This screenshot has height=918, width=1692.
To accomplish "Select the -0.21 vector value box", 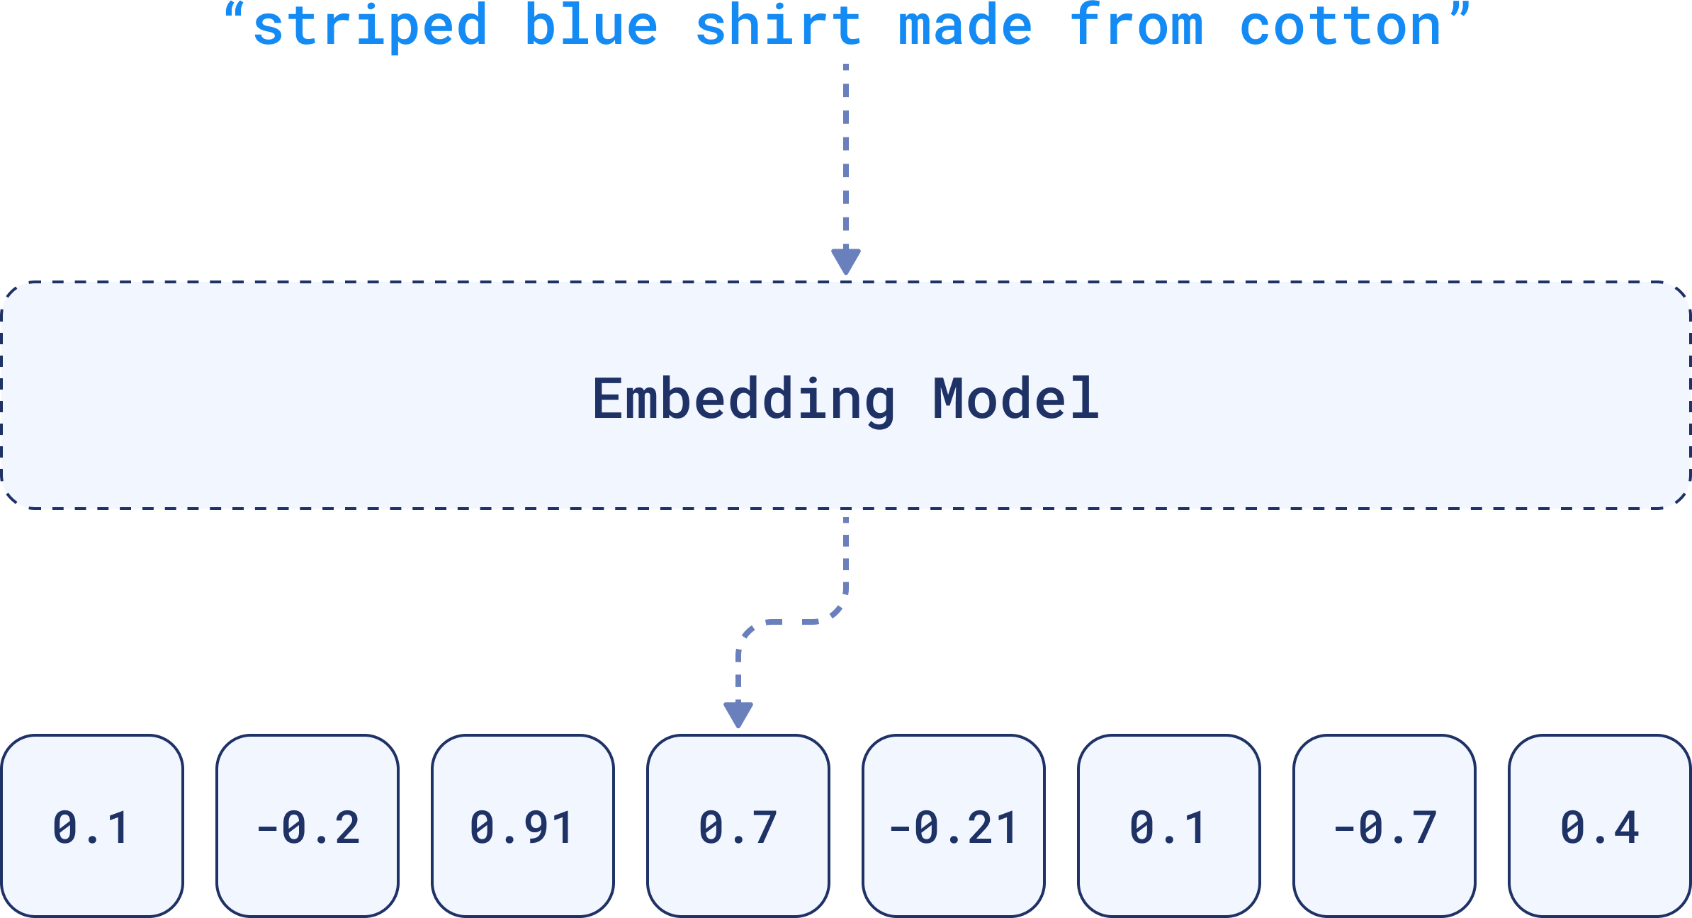I will [951, 832].
